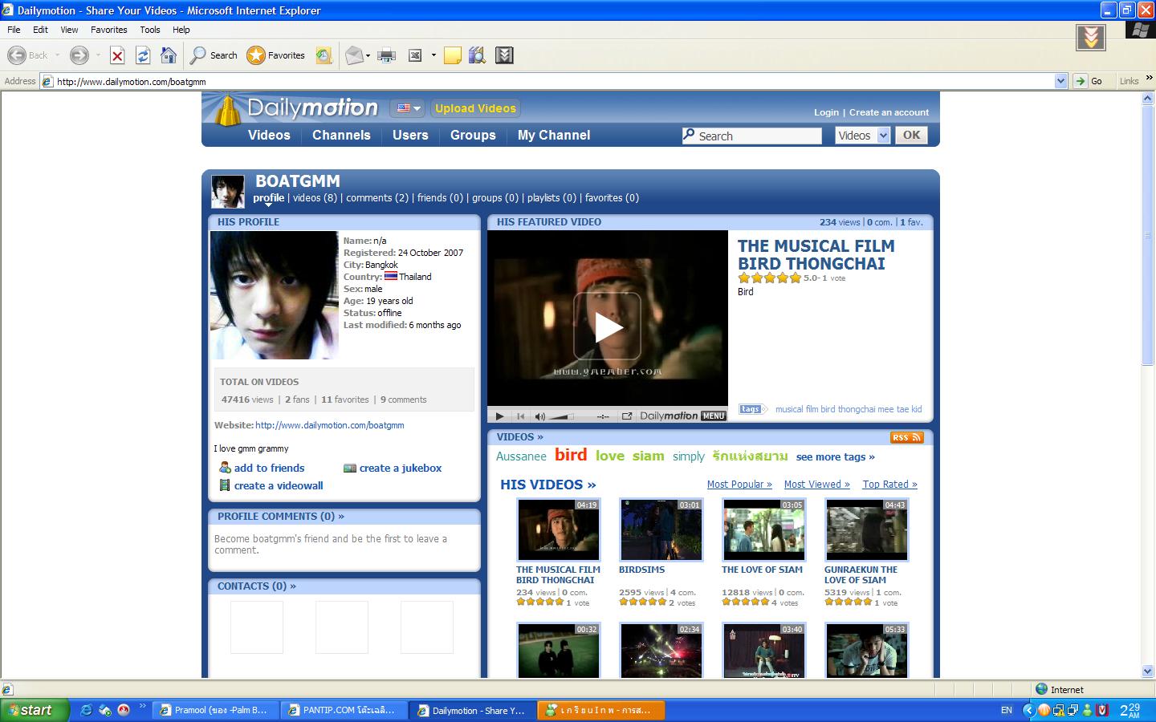Screen dimensions: 1156x722
Task: Refresh the page in IE toolbar
Action: [x=143, y=55]
